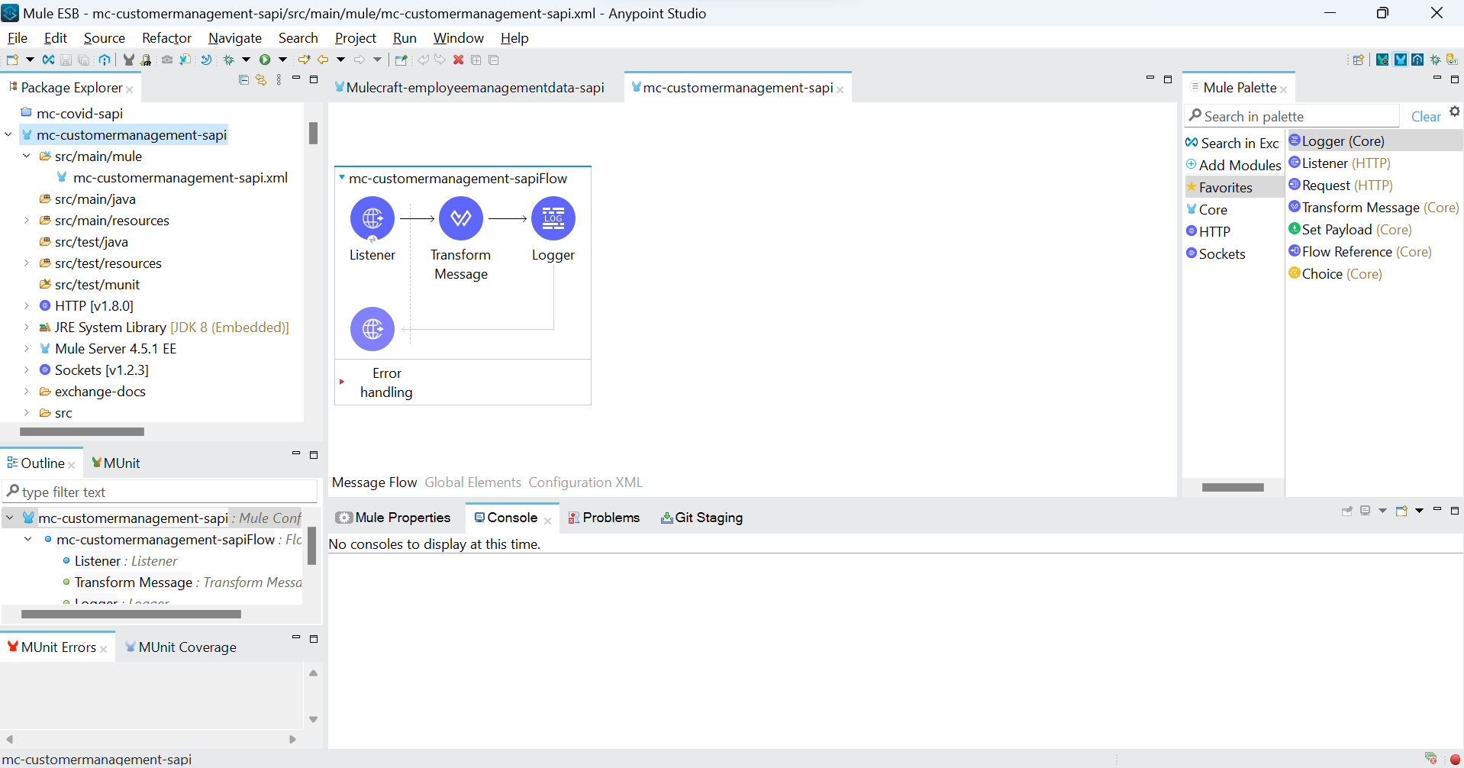This screenshot has height=768, width=1464.
Task: Select the Logger component on canvas
Action: tap(553, 219)
